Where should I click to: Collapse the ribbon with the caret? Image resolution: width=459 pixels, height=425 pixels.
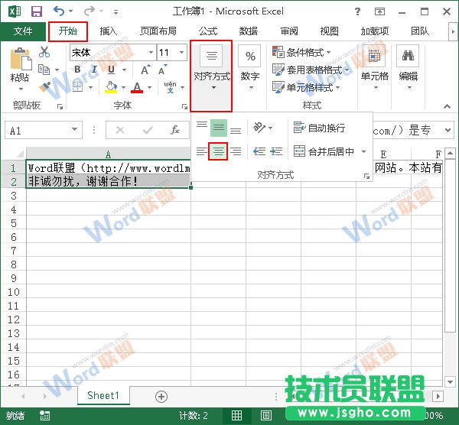click(447, 106)
